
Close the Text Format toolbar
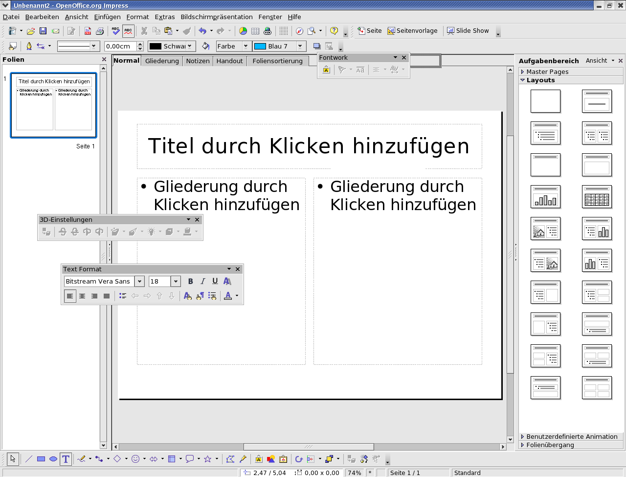click(238, 269)
